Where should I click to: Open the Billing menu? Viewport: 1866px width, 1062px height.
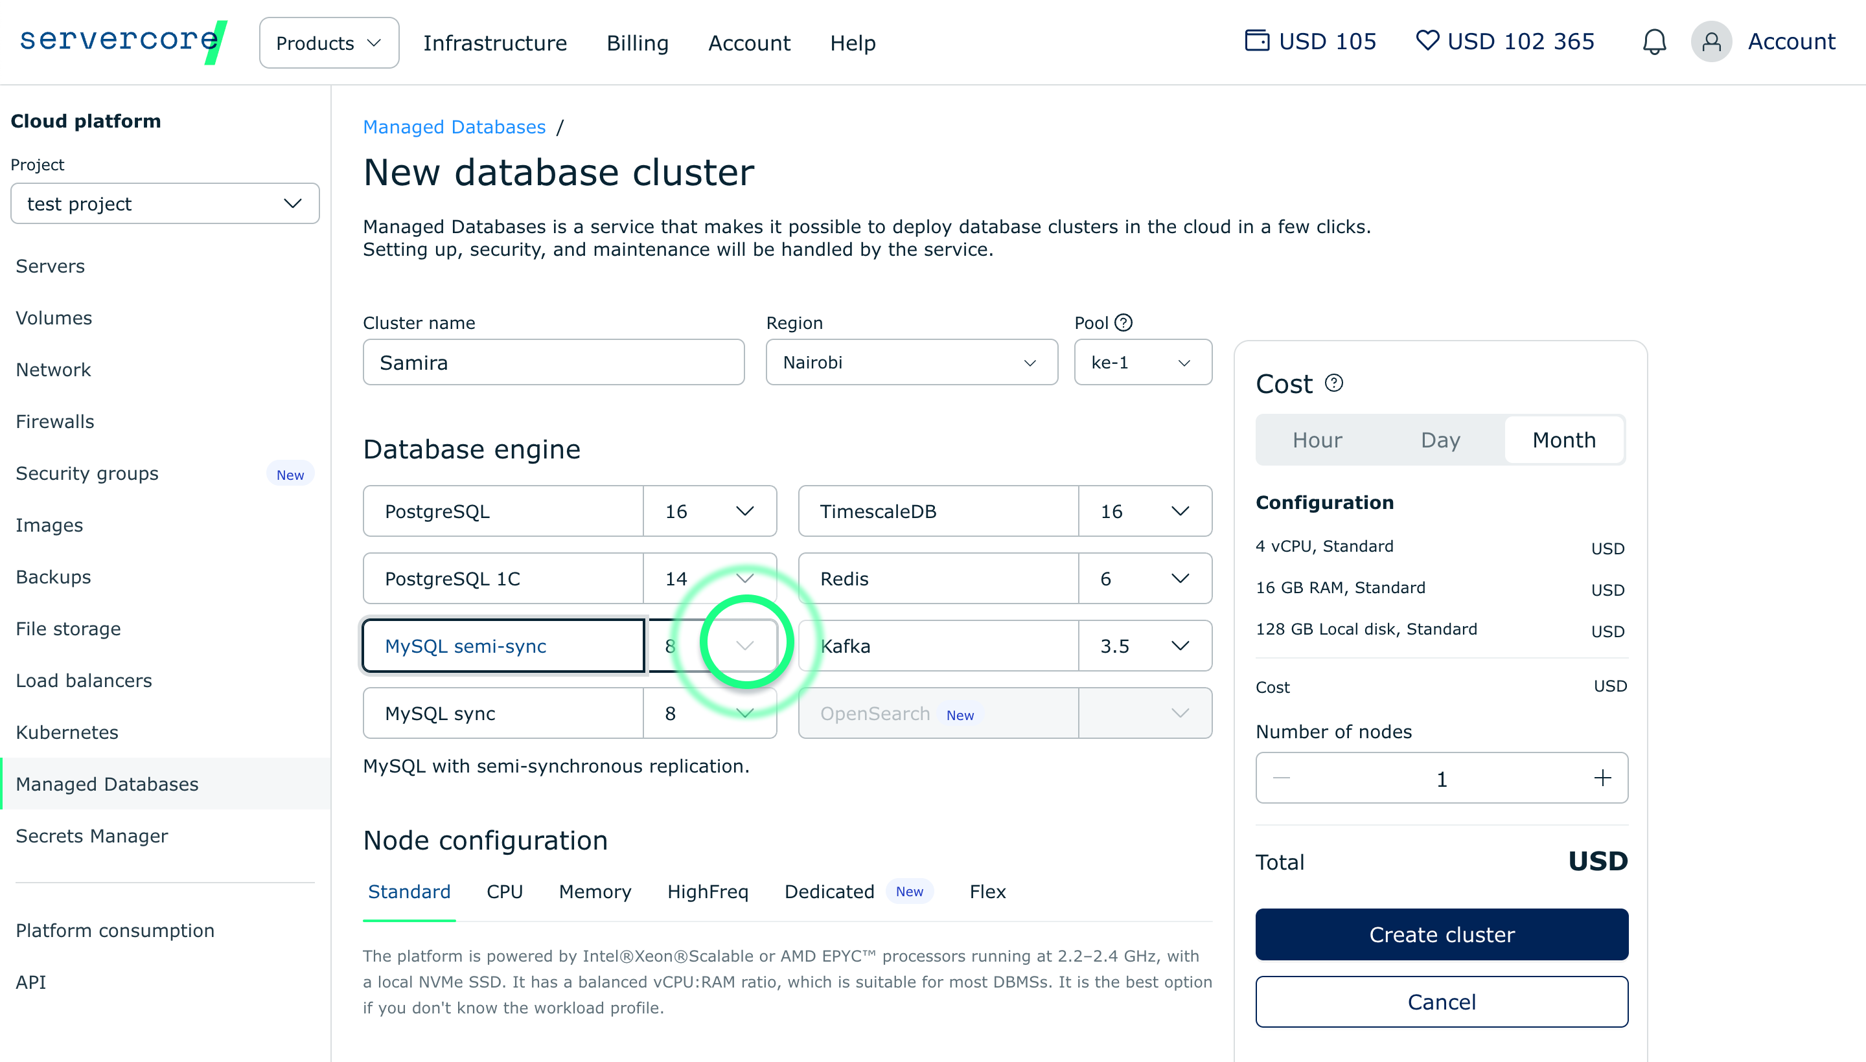pos(637,43)
